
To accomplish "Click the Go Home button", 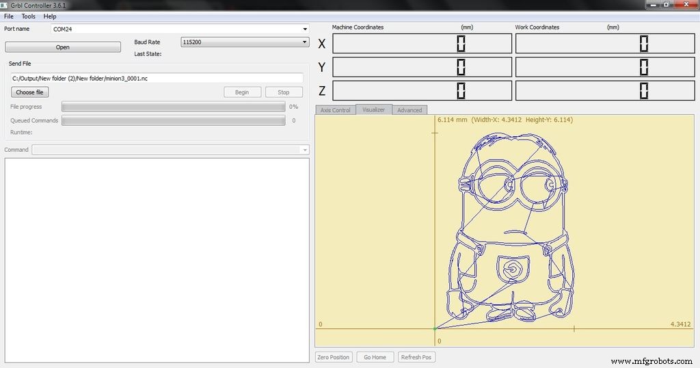I will 375,357.
